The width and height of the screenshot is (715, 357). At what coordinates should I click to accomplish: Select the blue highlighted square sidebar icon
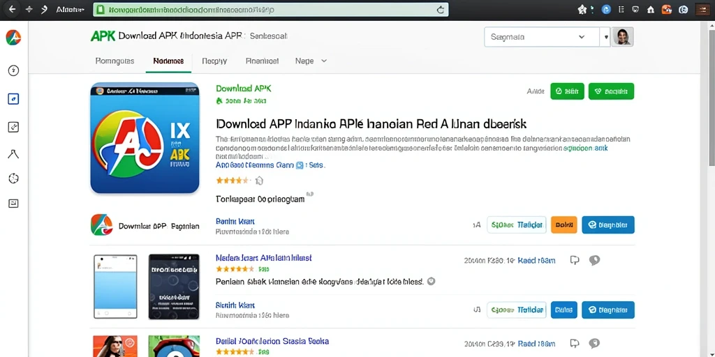(13, 99)
